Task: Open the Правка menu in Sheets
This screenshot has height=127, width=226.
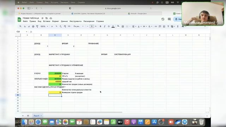Action: 32,21
